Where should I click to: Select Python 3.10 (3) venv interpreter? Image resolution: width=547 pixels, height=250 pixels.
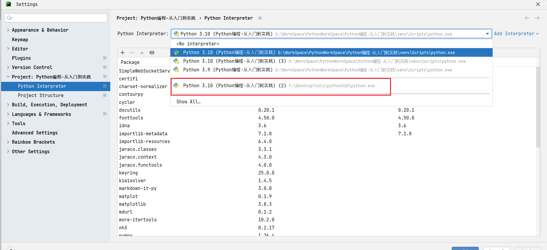tap(331, 61)
